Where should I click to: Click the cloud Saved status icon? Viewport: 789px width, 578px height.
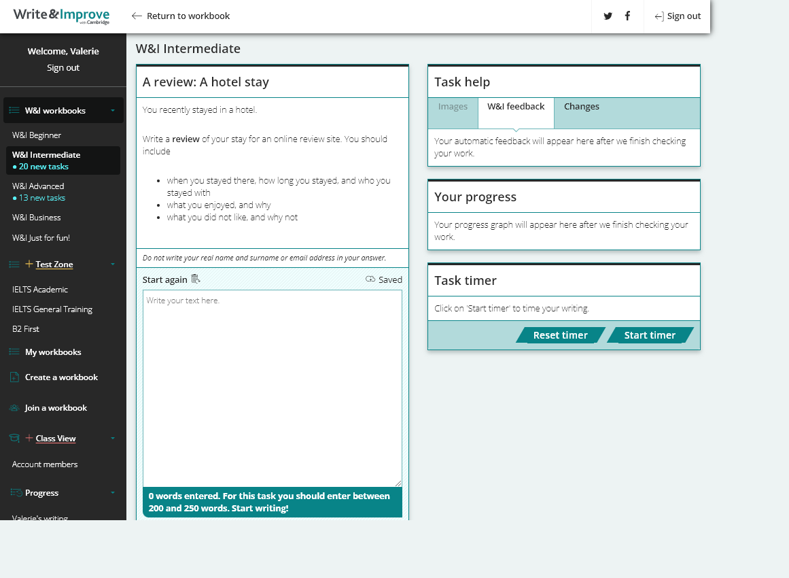click(370, 279)
